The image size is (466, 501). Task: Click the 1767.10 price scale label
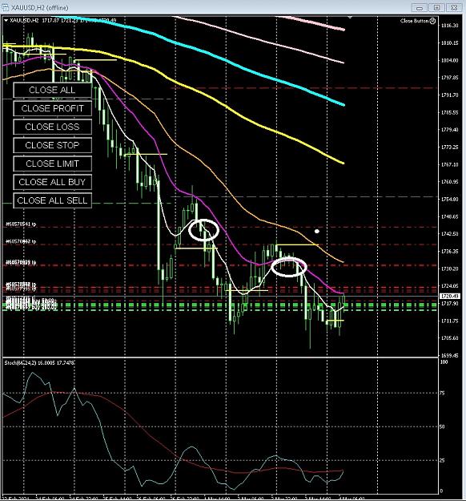click(449, 164)
